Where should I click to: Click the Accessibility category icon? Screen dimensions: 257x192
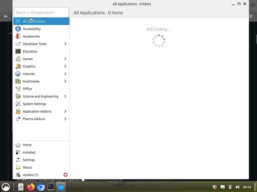pyautogui.click(x=18, y=29)
